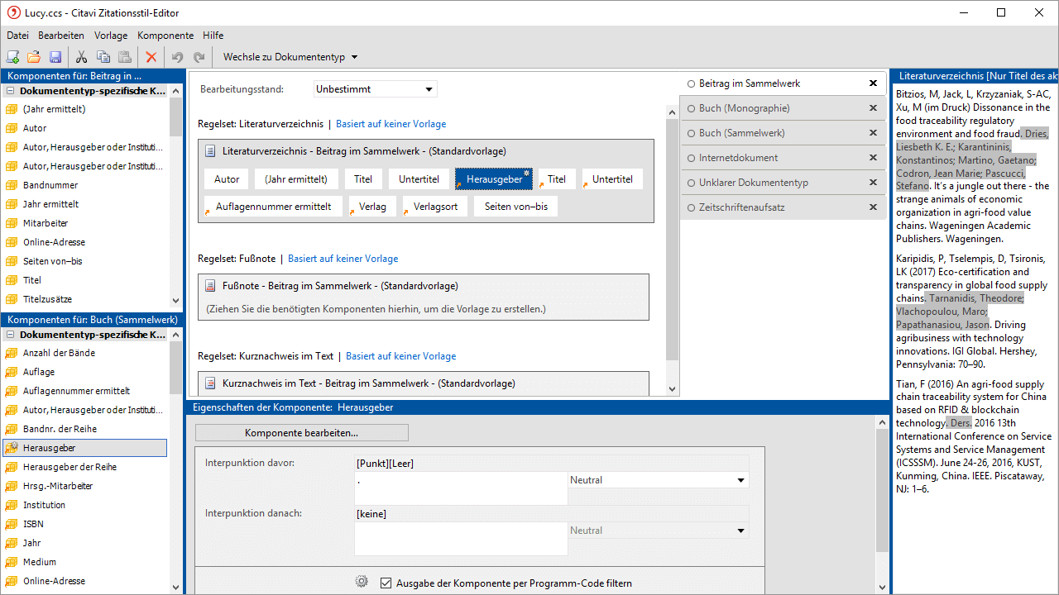Open the Vorlage menu
Screen dimensions: 1059x595
pos(111,36)
